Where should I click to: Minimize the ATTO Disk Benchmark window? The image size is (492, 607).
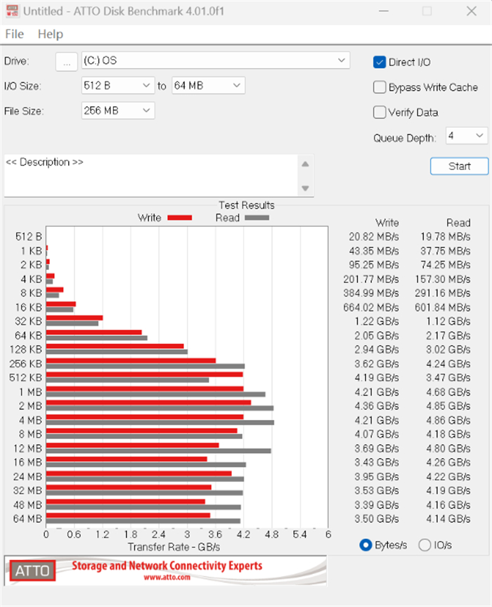pos(384,11)
